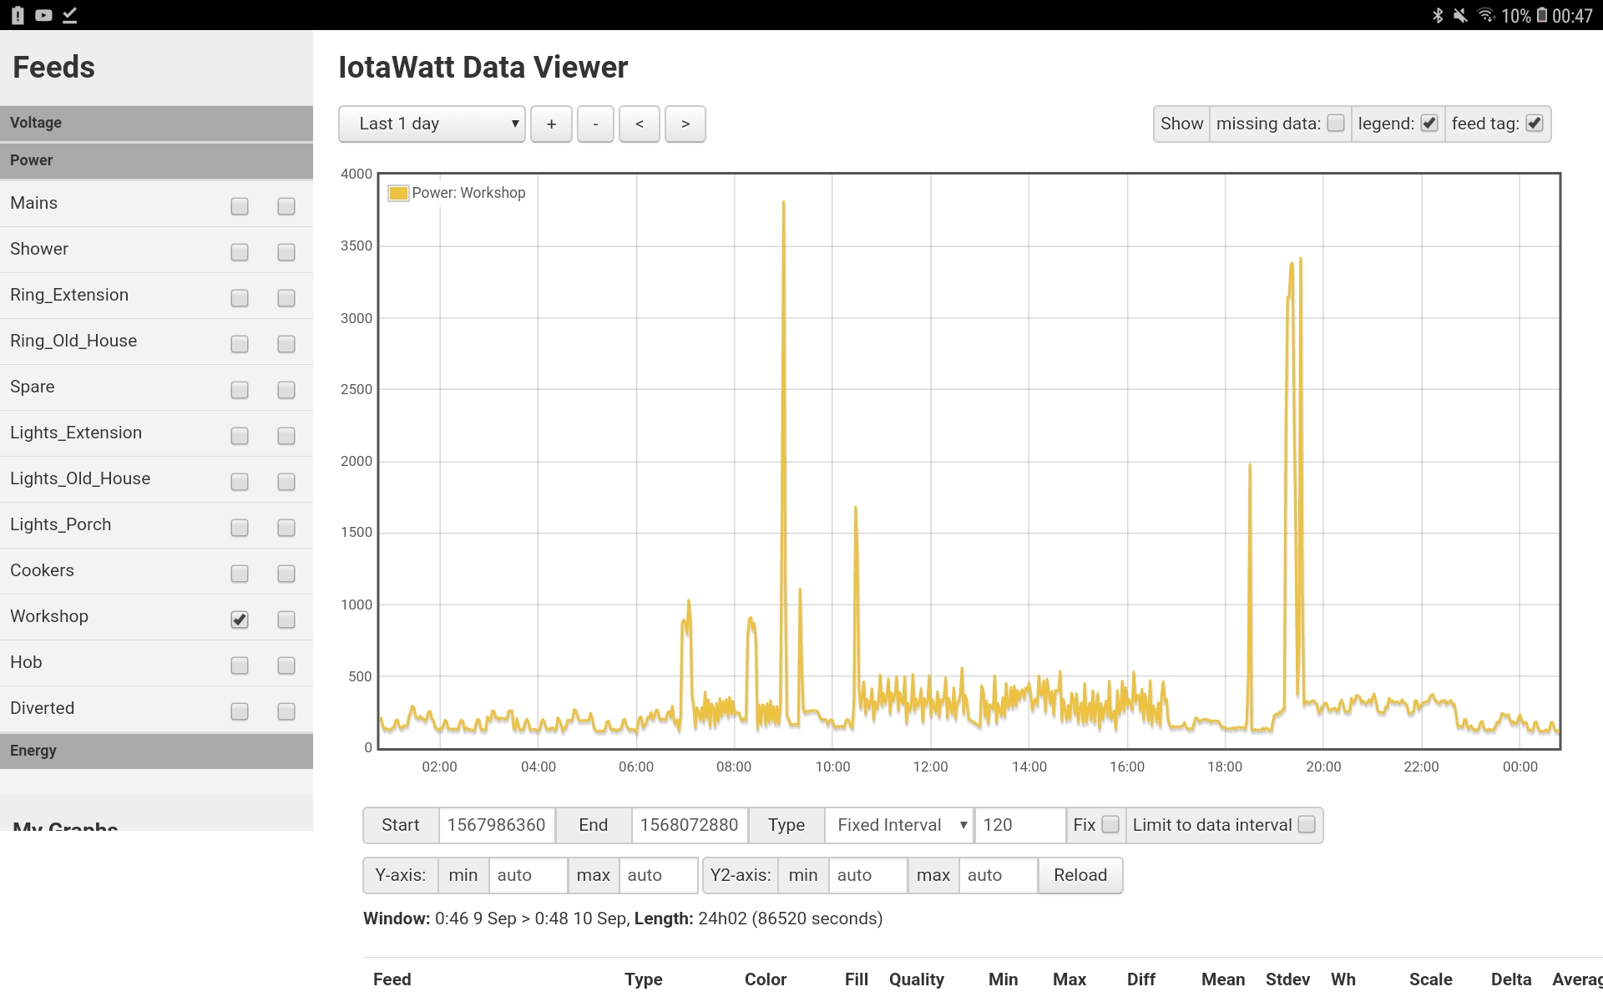Click the YouTube notification icon

43,15
